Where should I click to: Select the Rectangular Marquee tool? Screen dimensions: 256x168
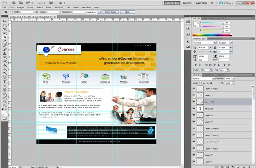(x=4, y=26)
